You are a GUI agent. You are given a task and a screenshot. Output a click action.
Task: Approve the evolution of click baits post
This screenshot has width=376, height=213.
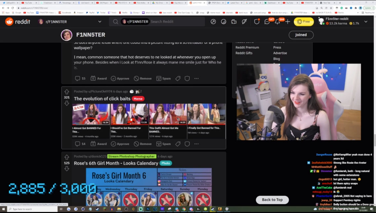click(120, 144)
